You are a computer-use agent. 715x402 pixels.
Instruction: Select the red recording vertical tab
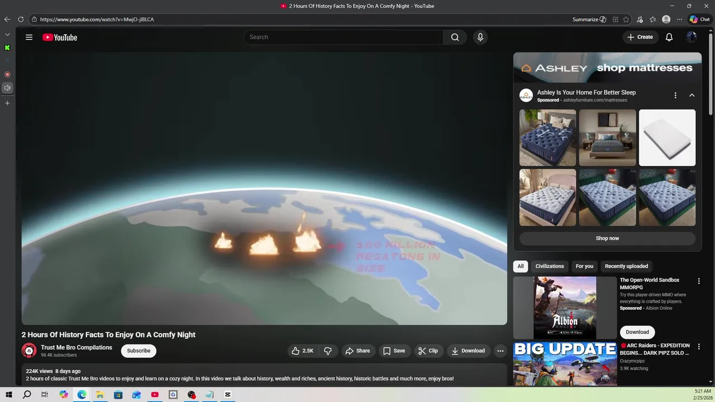[7, 74]
